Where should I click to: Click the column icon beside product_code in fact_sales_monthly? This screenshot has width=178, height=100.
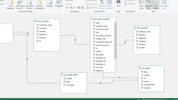[x=94, y=26]
